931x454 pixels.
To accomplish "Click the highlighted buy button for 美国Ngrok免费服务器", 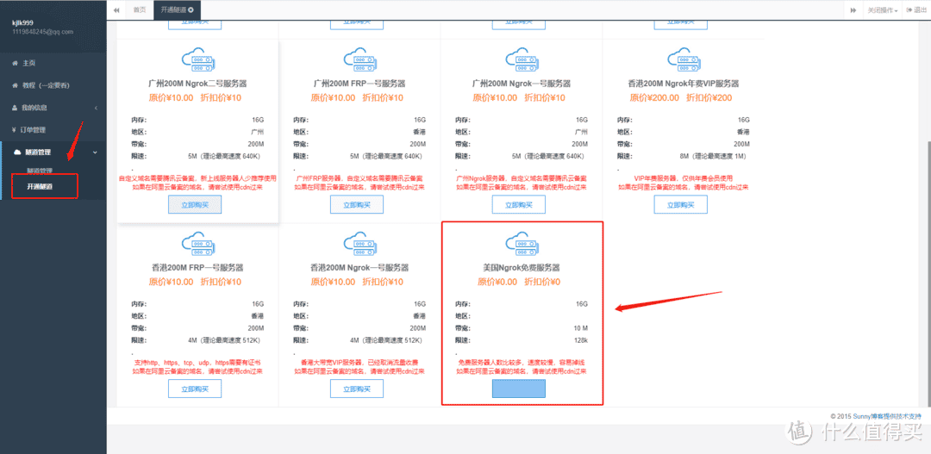I will [x=519, y=389].
